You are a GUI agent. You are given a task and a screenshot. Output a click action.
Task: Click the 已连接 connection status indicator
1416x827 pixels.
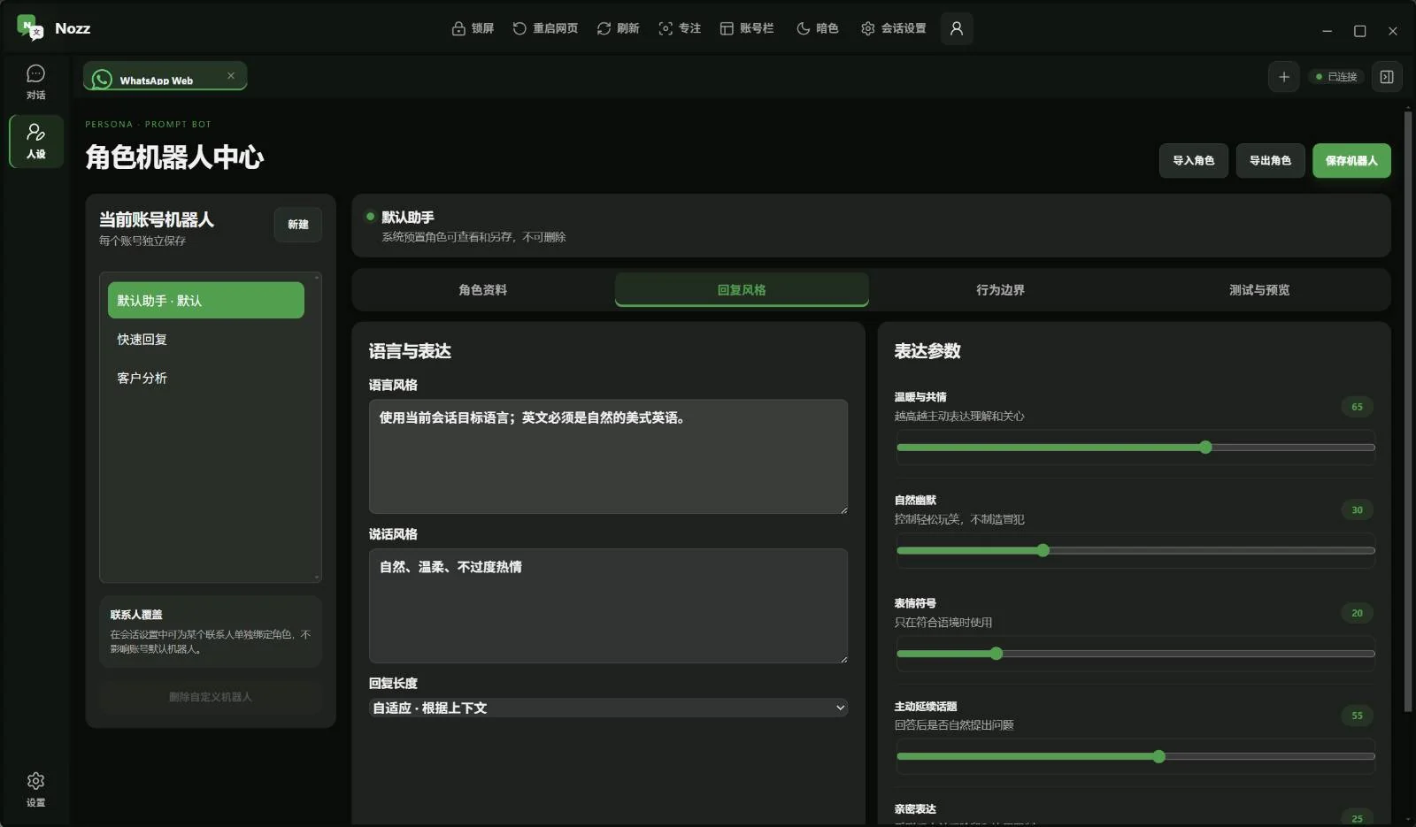(x=1336, y=77)
